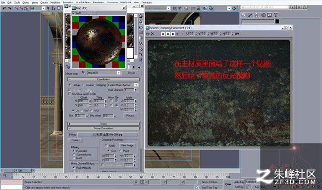
Task: Toggle the Backlight icon in Material Editor
Action: coord(141,22)
